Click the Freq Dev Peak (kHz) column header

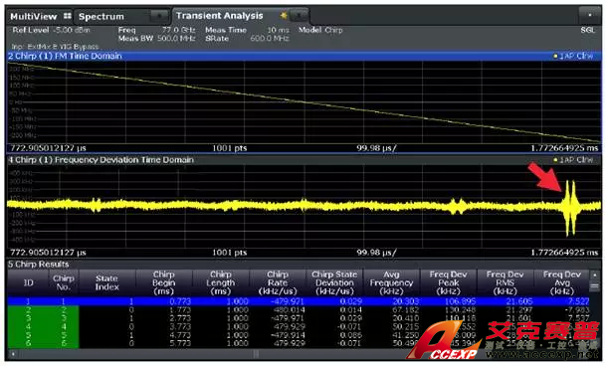449,282
